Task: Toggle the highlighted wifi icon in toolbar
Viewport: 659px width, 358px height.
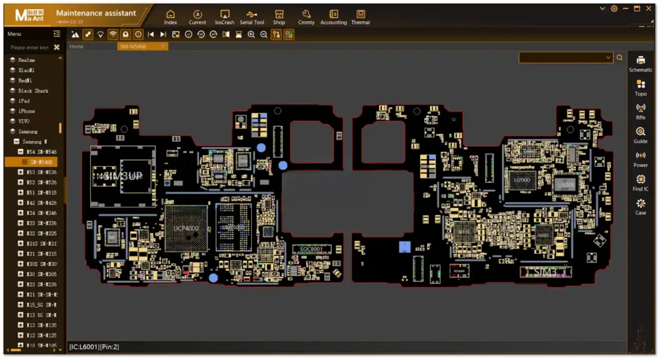Action: [113, 34]
